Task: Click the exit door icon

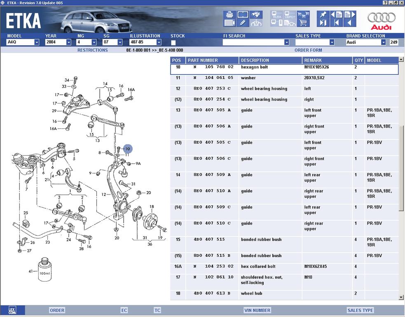Action: (323, 23)
